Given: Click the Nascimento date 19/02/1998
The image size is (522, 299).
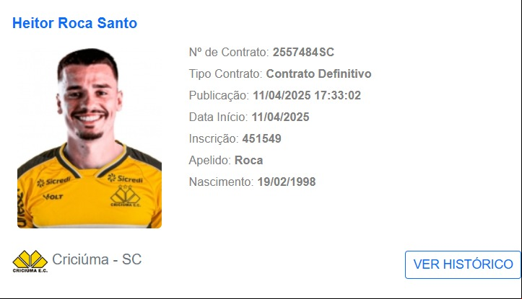Looking at the screenshot, I should [x=287, y=182].
